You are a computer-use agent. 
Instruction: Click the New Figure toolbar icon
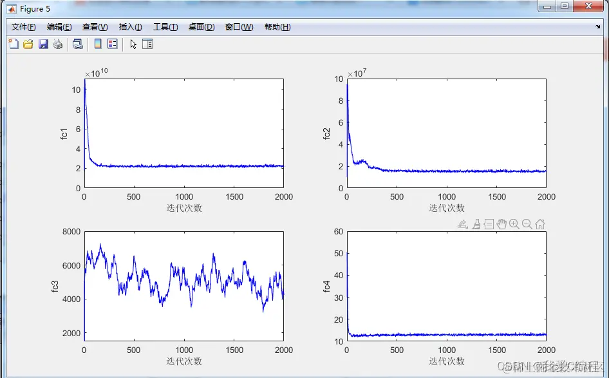pos(14,44)
